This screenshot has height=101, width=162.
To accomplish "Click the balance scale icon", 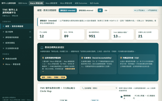I will pyautogui.click(x=42, y=47).
